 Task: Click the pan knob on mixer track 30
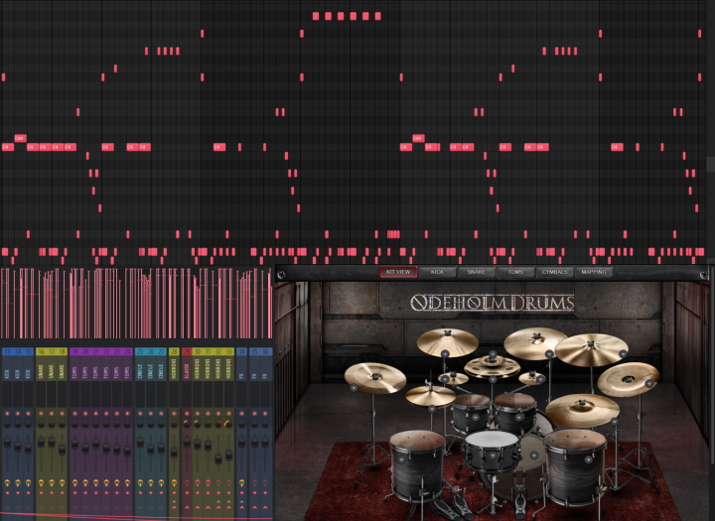pyautogui.click(x=197, y=425)
